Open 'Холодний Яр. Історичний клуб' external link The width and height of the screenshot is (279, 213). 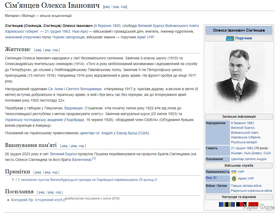point(37,200)
